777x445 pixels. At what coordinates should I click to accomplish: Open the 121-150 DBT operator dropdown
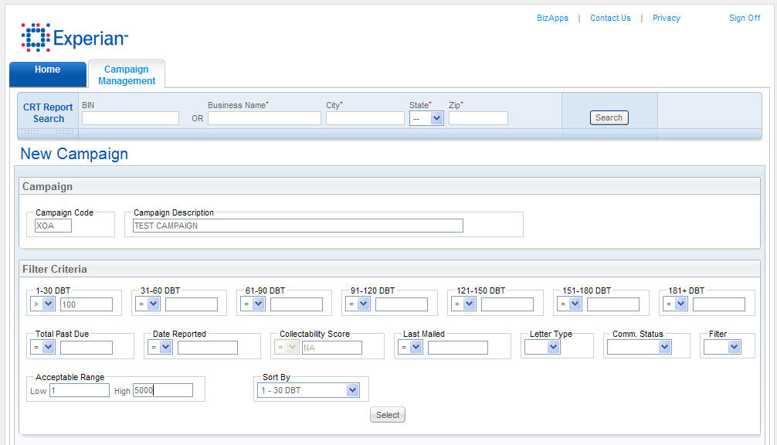(463, 304)
